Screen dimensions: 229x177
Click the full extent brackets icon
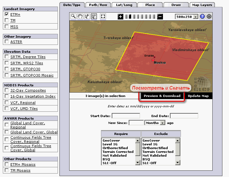(103, 16)
